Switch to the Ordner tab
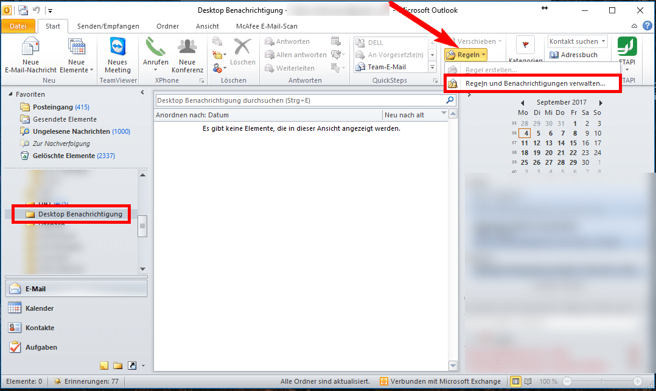656x391 pixels. coord(168,26)
